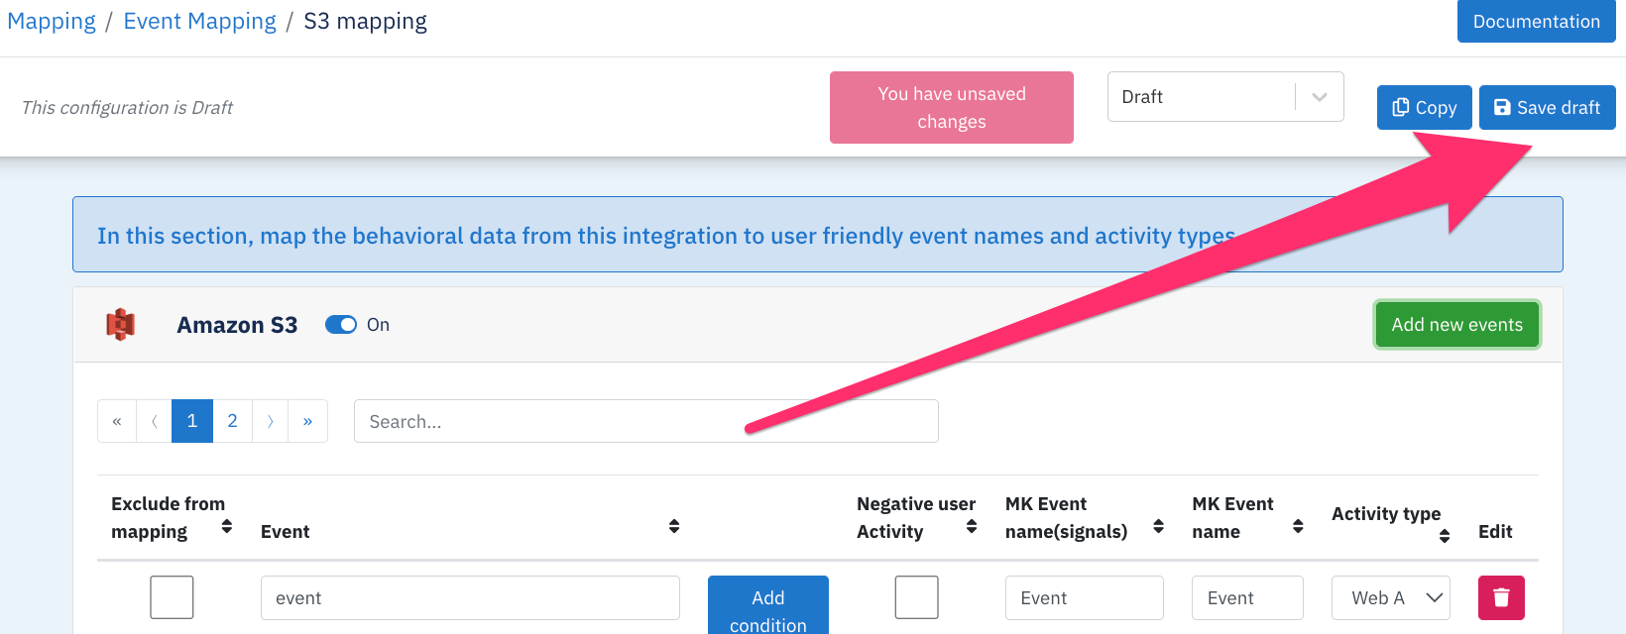Click the You have unsaved changes notice

pyautogui.click(x=952, y=107)
